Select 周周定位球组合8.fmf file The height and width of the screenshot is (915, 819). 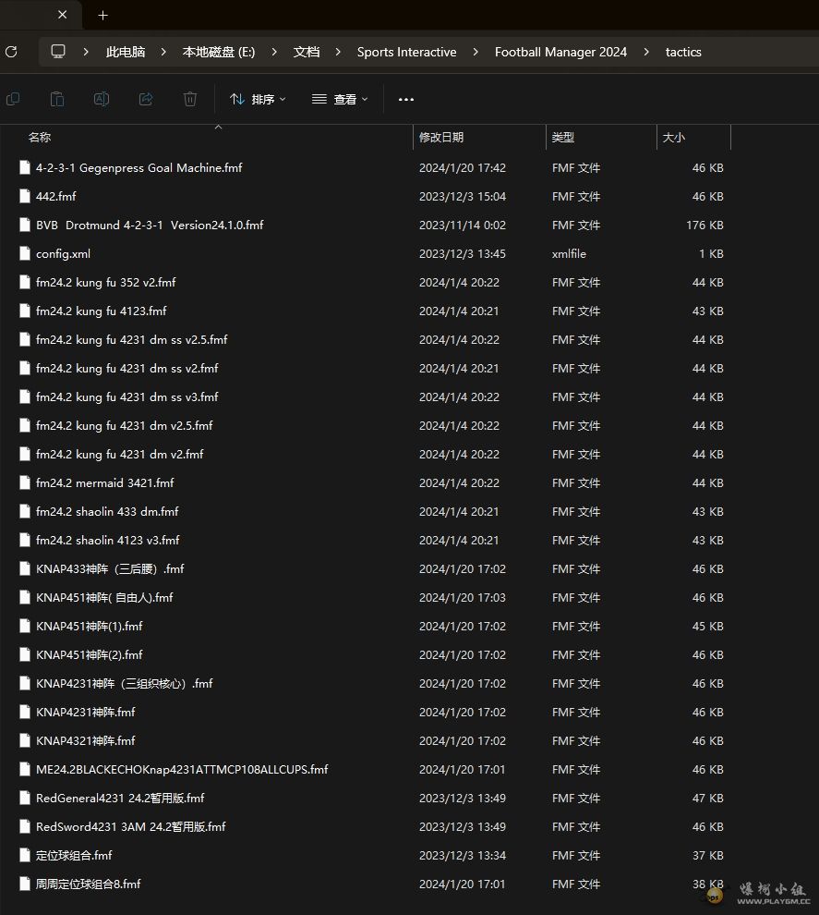88,884
